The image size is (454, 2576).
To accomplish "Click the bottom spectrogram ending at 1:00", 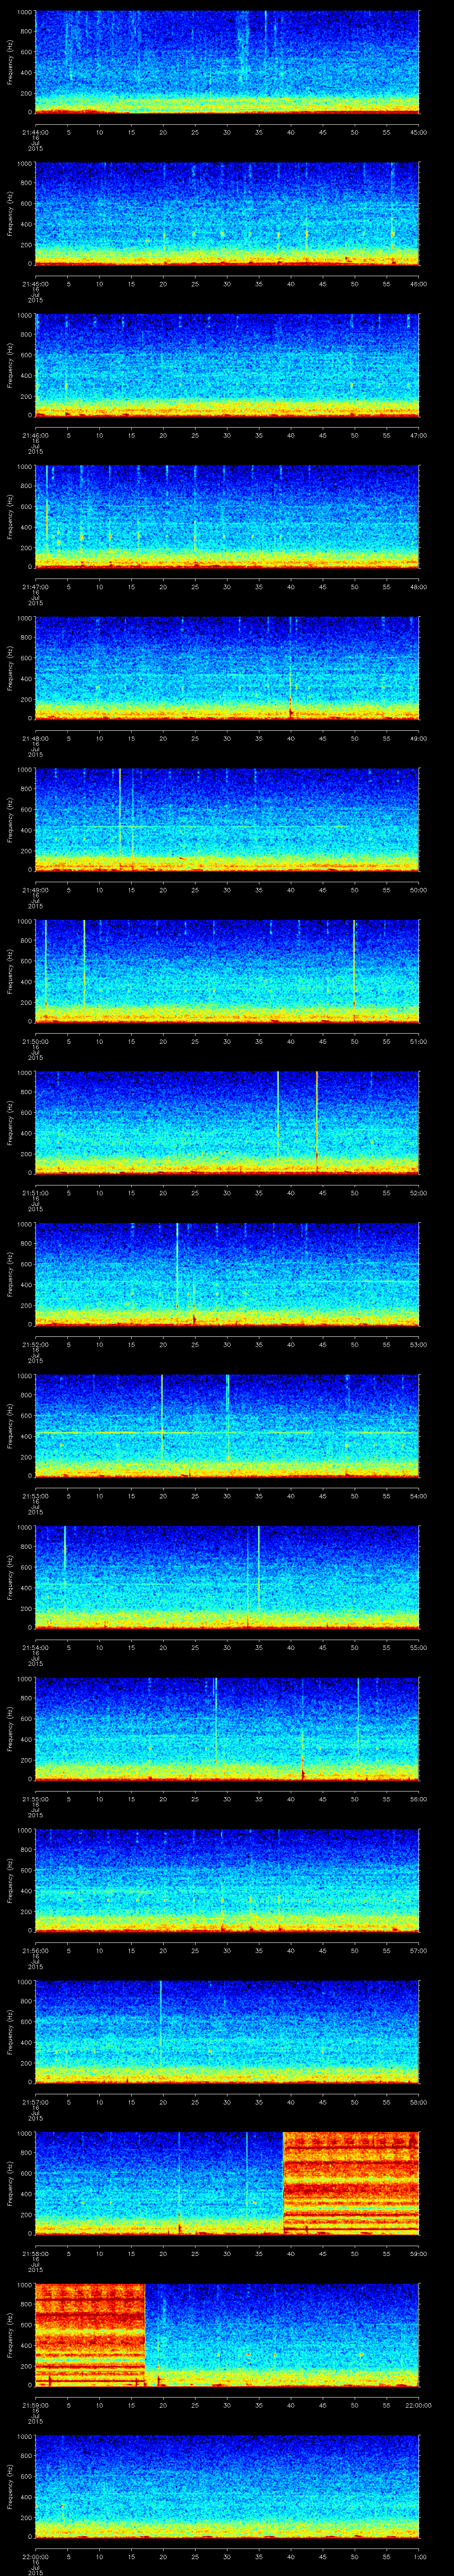I will pyautogui.click(x=227, y=2486).
